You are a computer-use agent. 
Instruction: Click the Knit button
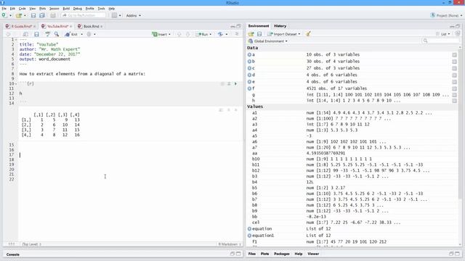click(71, 34)
